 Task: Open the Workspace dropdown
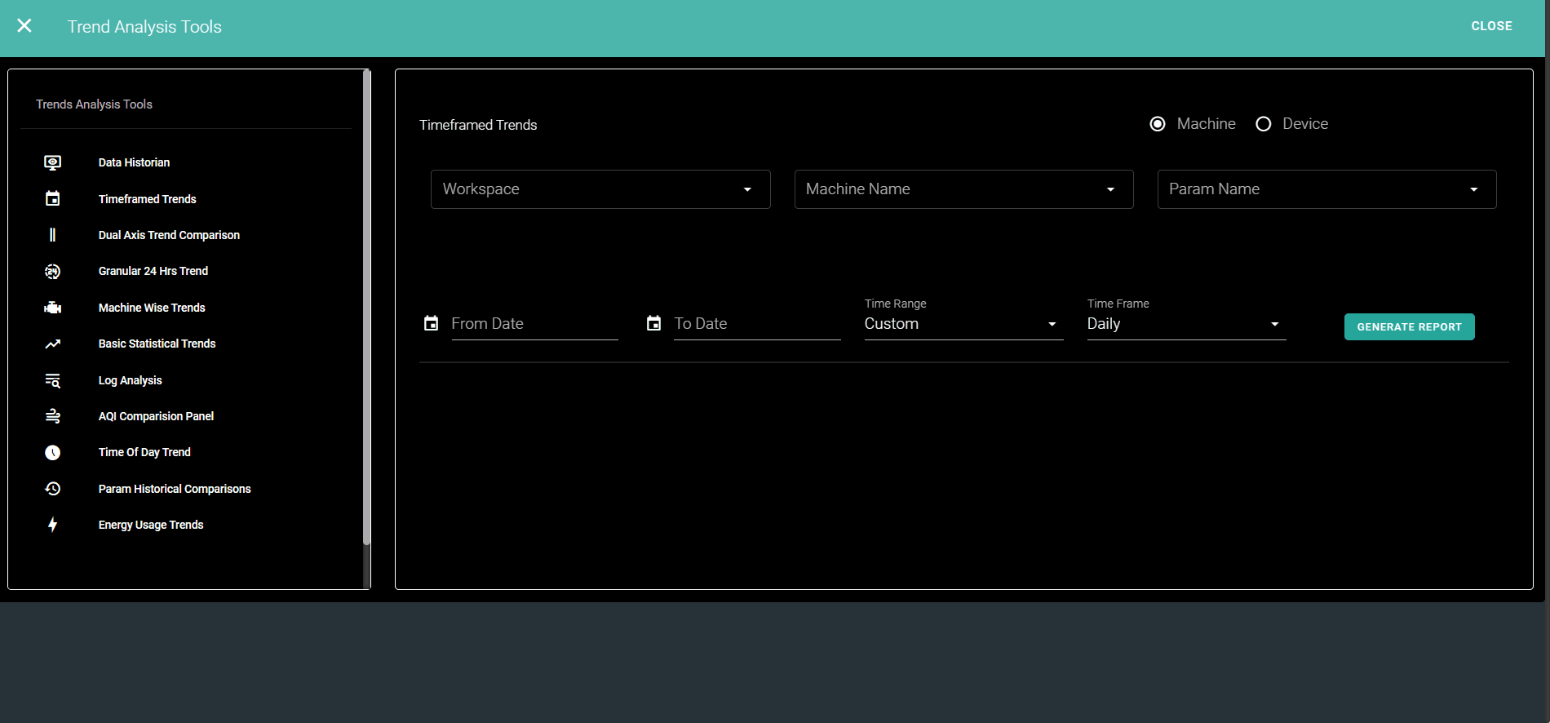(x=600, y=189)
